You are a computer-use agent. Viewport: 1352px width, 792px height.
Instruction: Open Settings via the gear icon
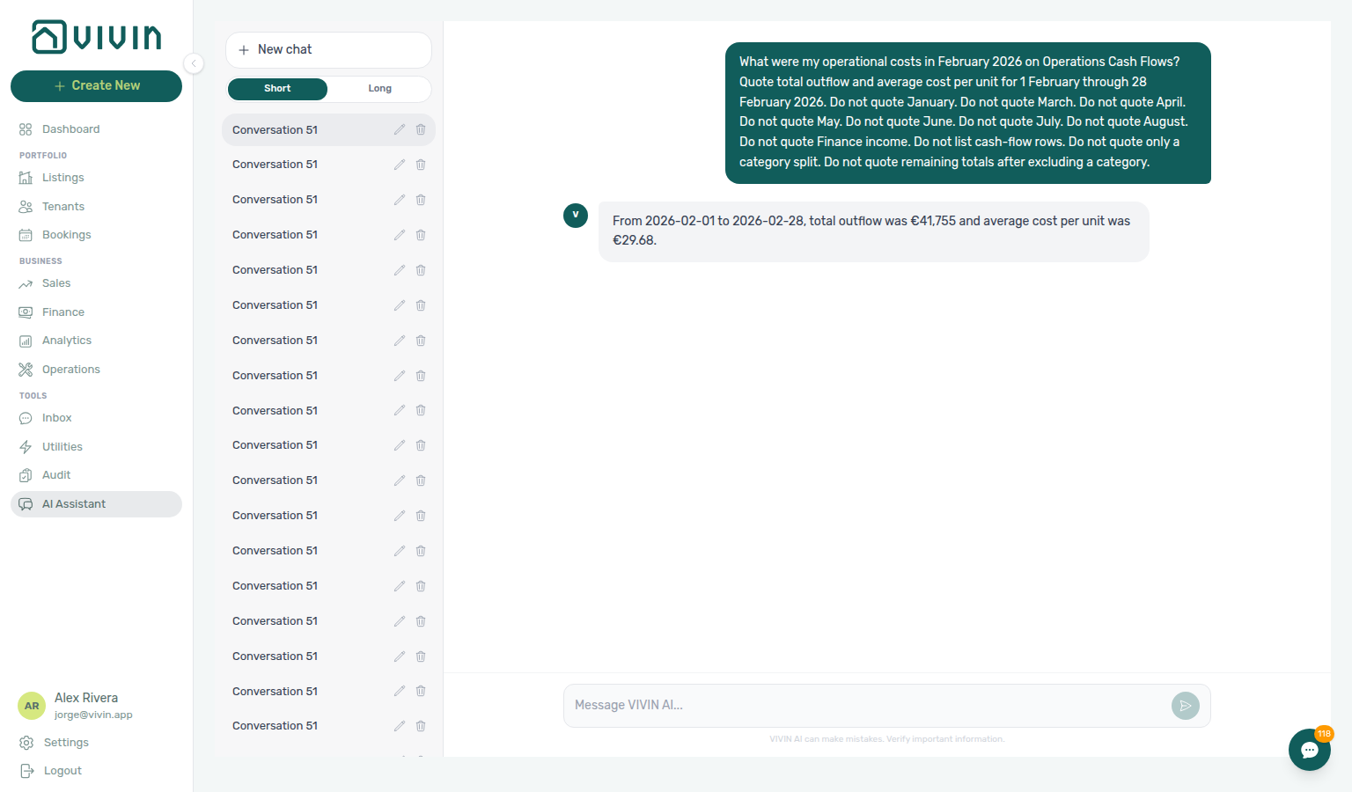click(x=26, y=743)
